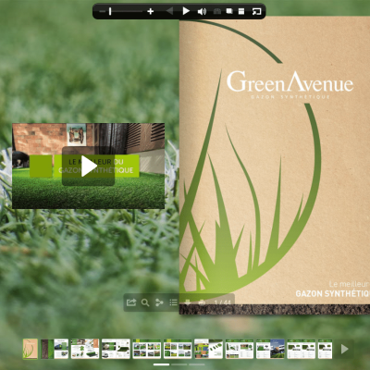This screenshot has width=370, height=370.
Task: Open the fourth thumbnail spread in strip
Action: [116, 349]
